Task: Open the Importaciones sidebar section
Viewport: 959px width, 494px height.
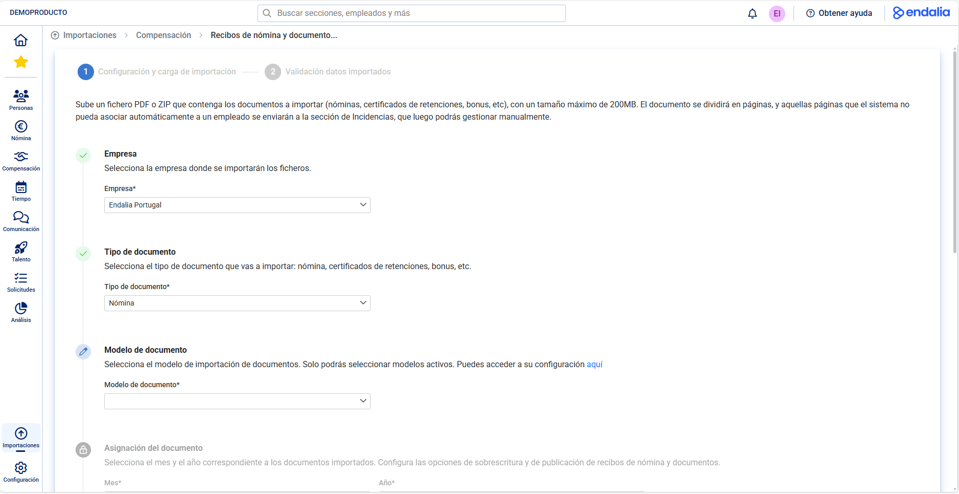Action: [21, 438]
